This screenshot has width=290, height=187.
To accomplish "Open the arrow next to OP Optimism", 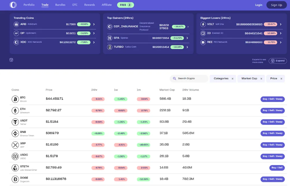I will [x=94, y=33].
